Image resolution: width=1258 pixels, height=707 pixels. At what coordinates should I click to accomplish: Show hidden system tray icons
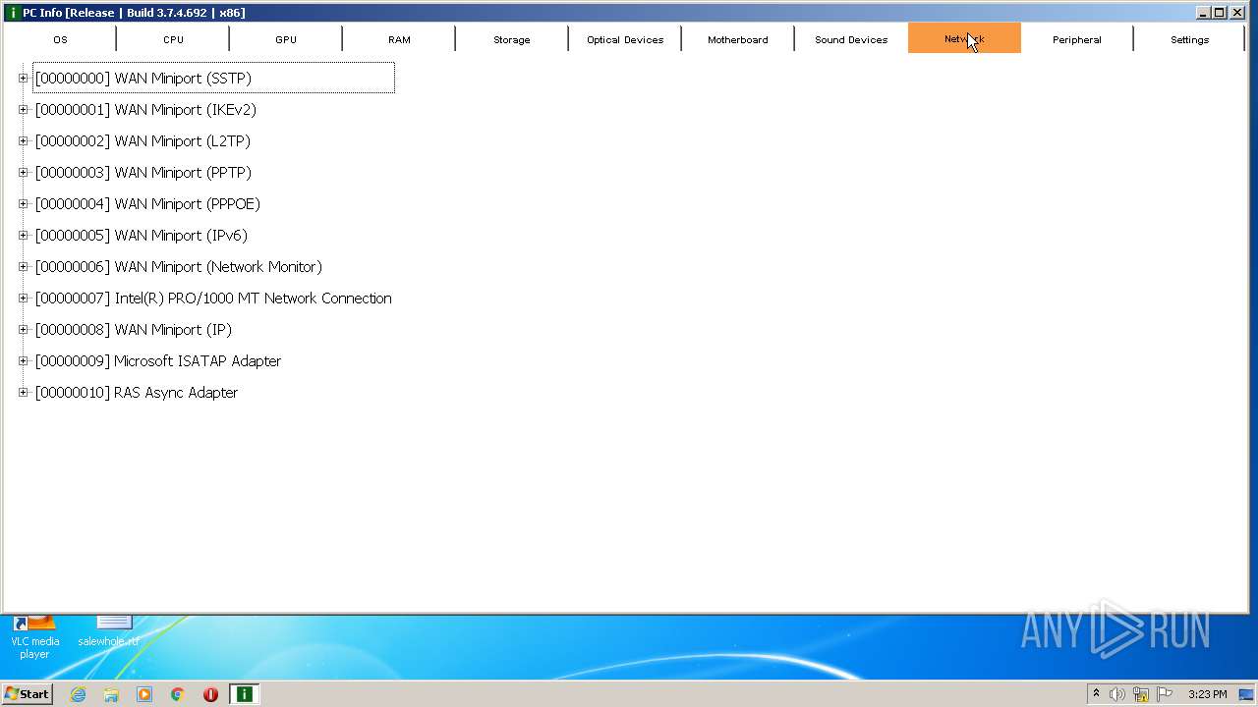pyautogui.click(x=1096, y=694)
